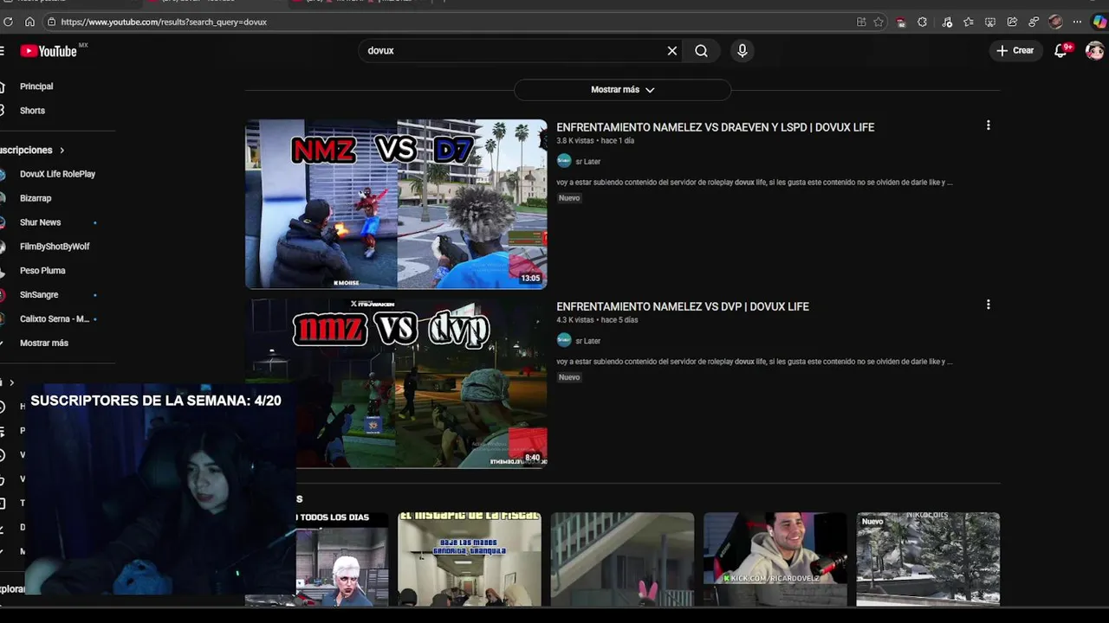The height and width of the screenshot is (623, 1109).
Task: Open the snowy Nuevo short thumbnail
Action: point(928,559)
